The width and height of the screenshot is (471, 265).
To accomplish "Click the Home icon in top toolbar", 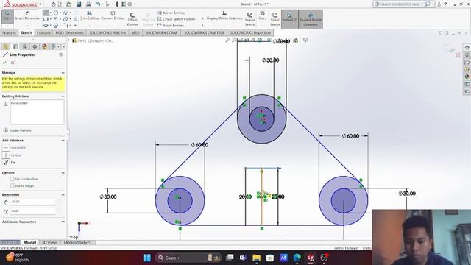I will pos(54,4).
